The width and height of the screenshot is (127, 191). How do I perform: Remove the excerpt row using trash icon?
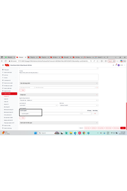click(97, 88)
